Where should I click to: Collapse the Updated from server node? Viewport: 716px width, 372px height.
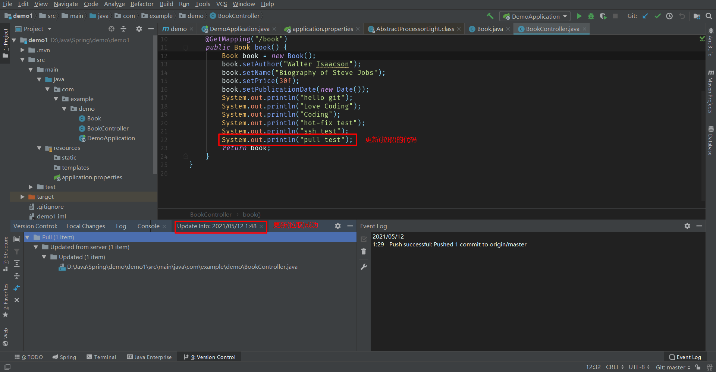[x=36, y=247]
